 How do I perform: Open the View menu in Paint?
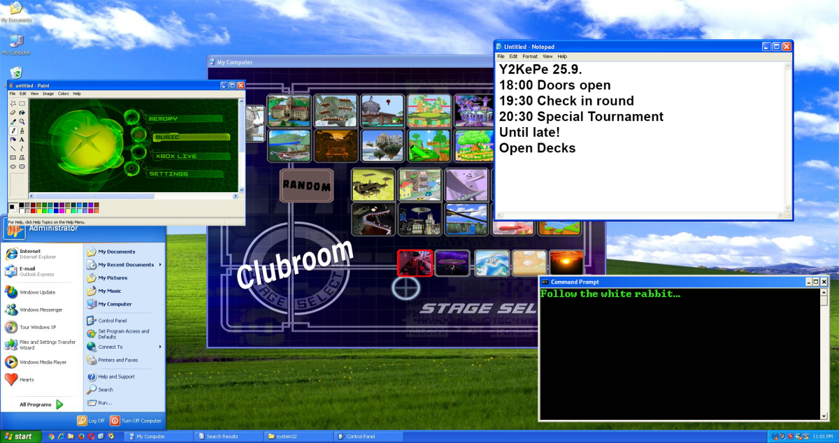coord(35,94)
